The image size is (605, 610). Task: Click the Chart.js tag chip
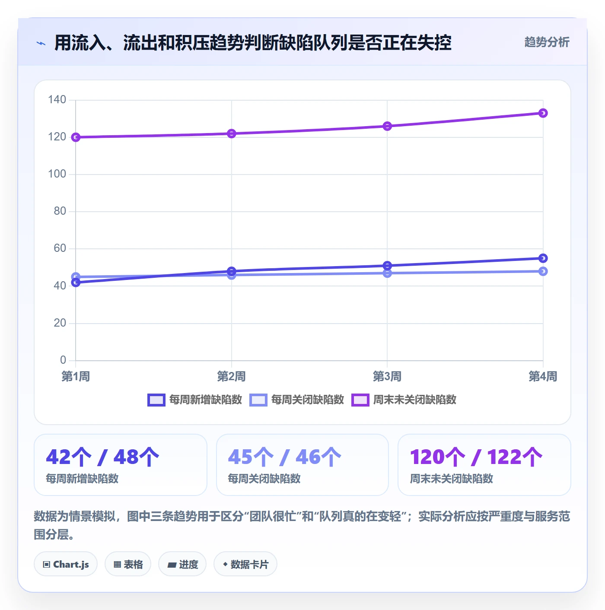point(66,564)
